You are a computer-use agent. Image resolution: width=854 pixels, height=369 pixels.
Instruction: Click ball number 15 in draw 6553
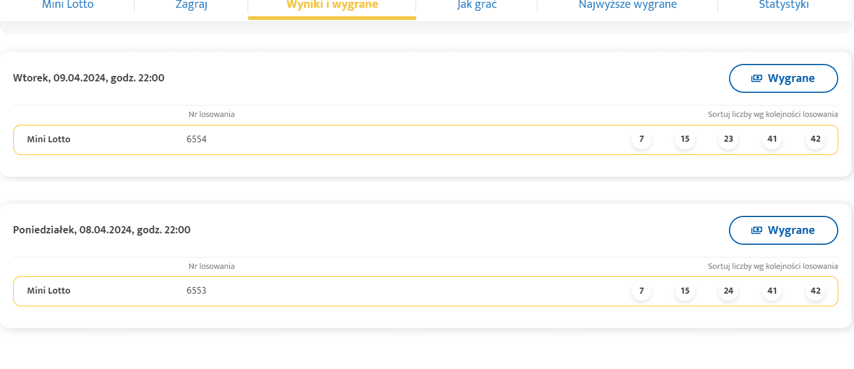point(685,291)
